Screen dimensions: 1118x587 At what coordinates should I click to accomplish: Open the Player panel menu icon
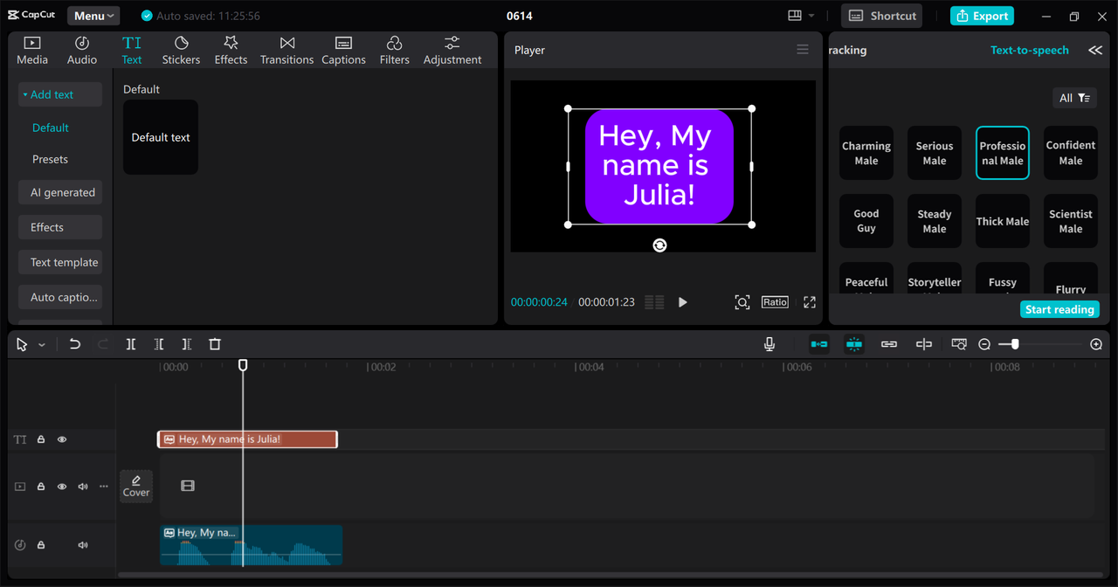tap(803, 50)
